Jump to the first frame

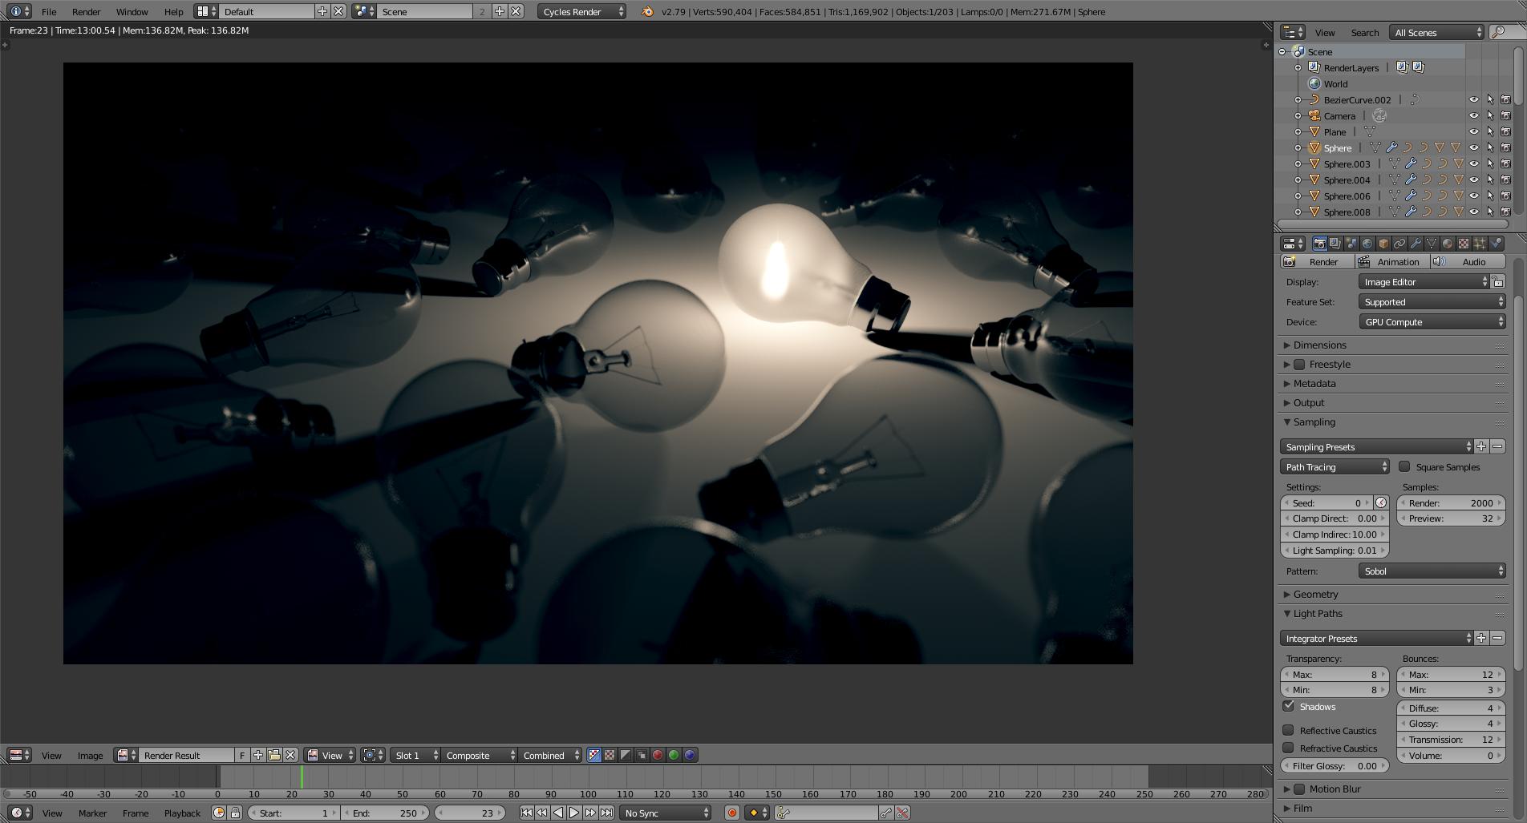(526, 813)
